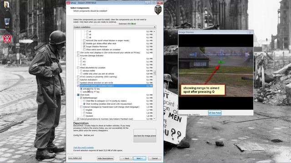291x163 pixels.
Task: Click the component list scroll down arrow
Action: coord(155,119)
